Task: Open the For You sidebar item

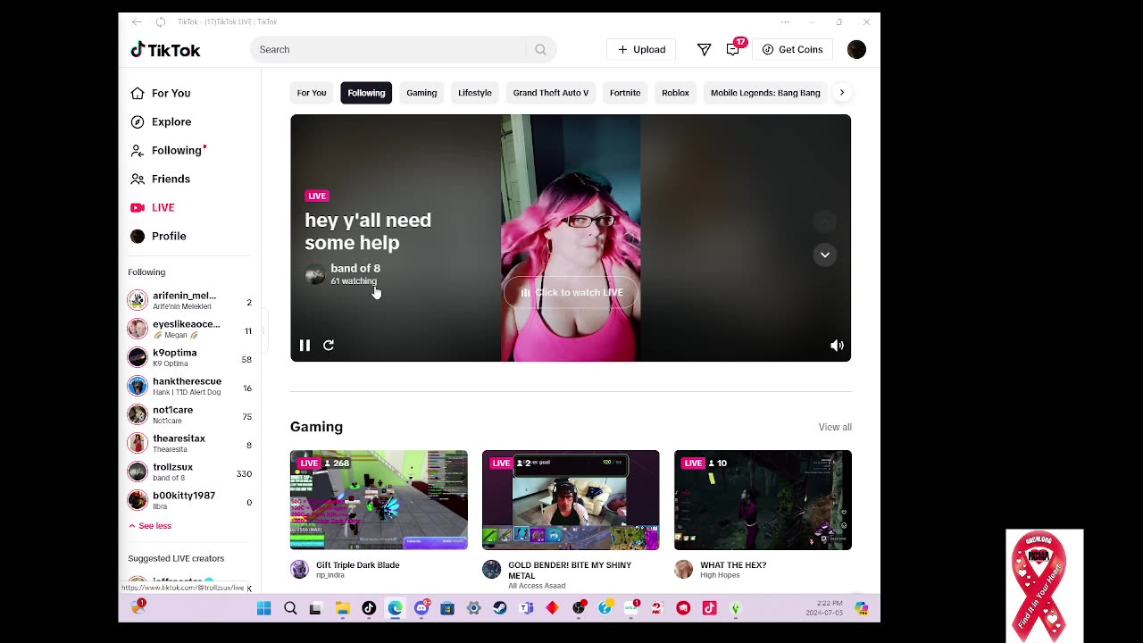Action: pyautogui.click(x=161, y=93)
